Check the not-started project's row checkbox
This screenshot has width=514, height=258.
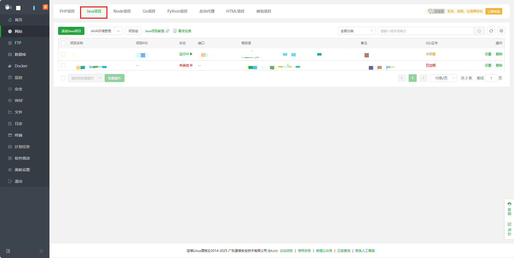(x=63, y=65)
